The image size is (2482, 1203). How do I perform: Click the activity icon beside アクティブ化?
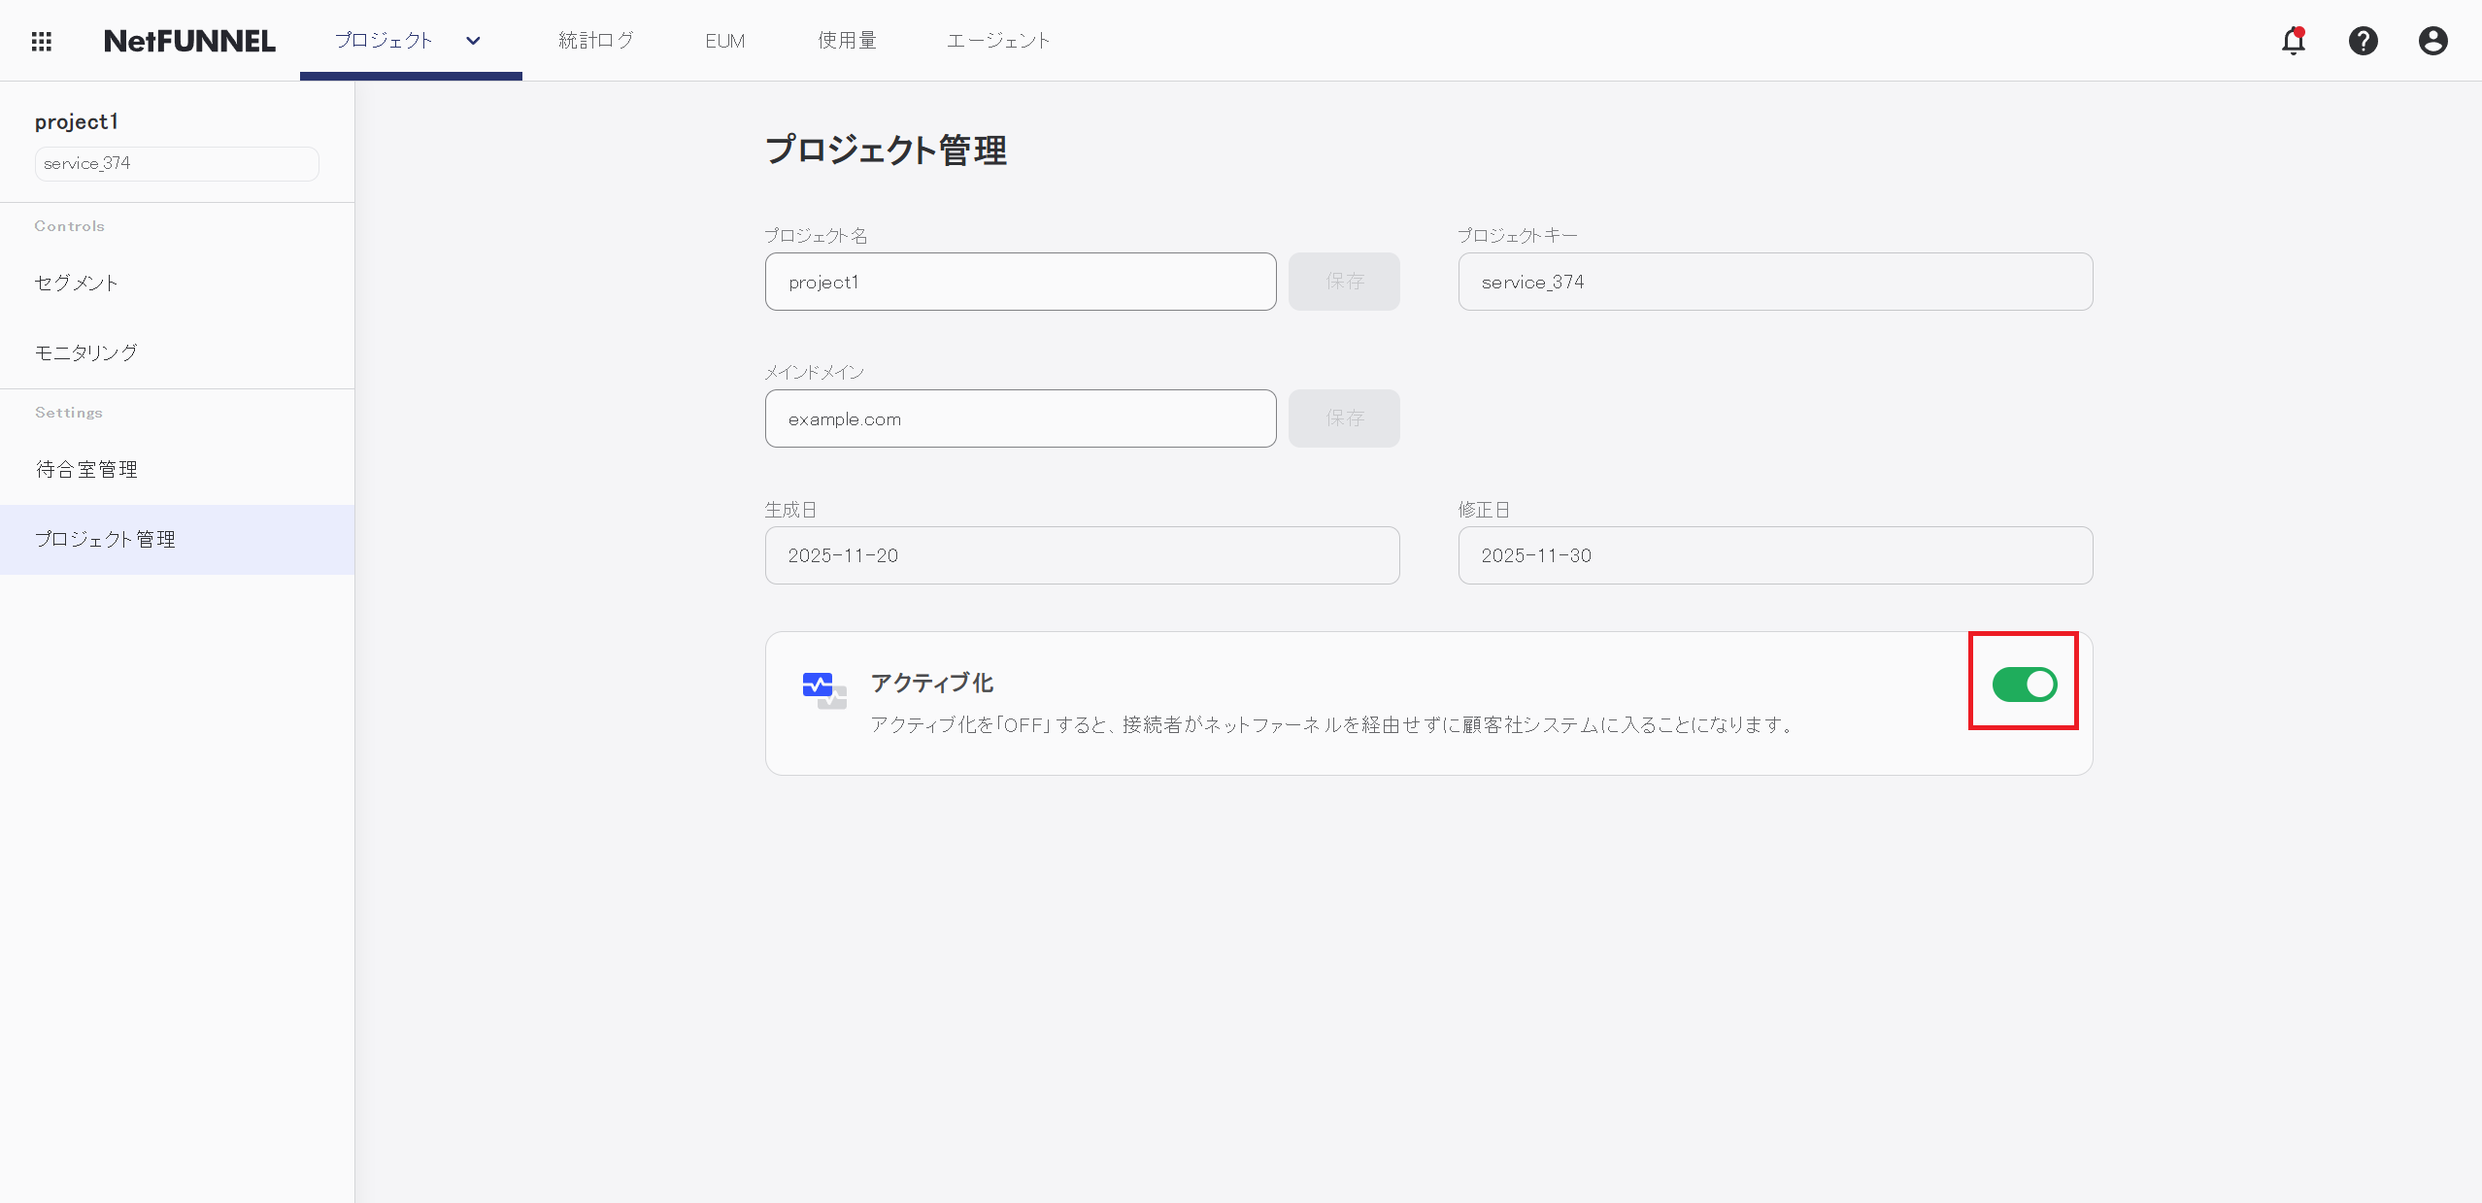tap(821, 687)
